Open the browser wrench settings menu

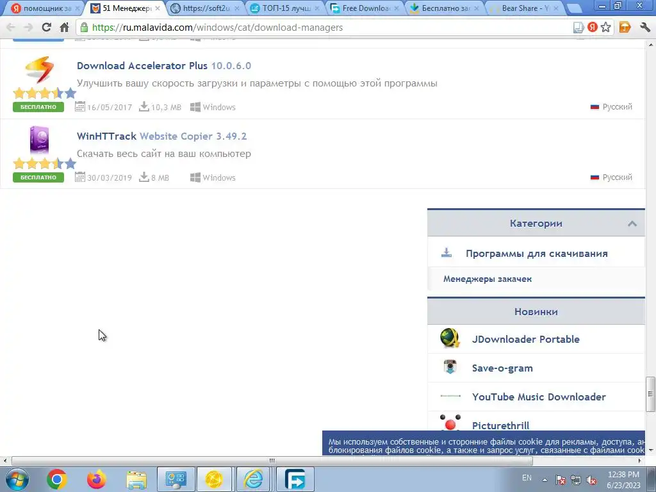pos(644,28)
